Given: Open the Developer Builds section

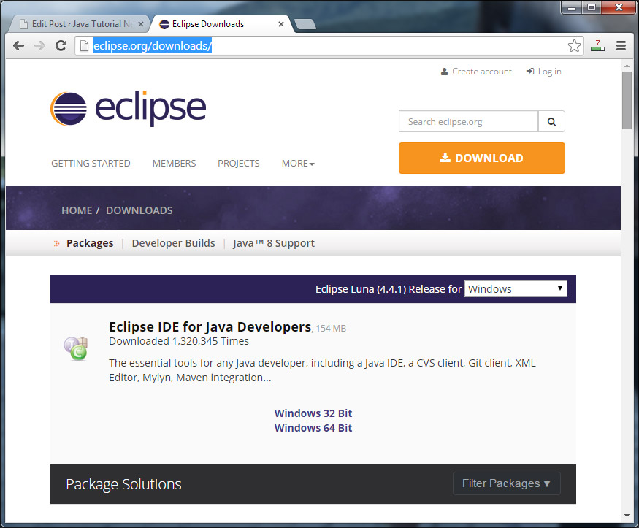Looking at the screenshot, I should (x=173, y=242).
